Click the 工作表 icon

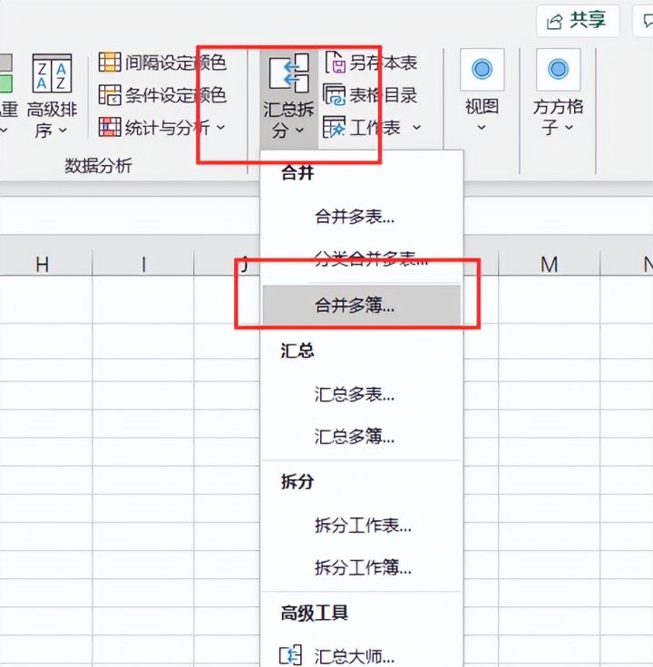coord(334,127)
